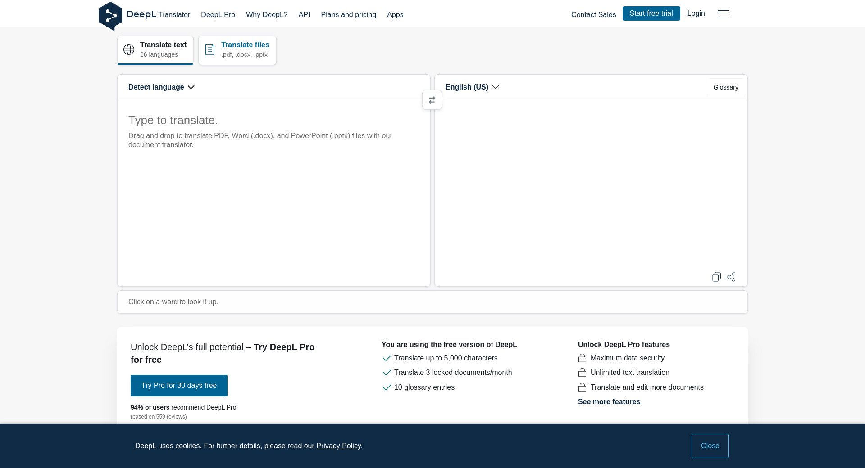This screenshot has width=865, height=468.
Task: Open the Plans and pricing menu item
Action: [x=348, y=15]
